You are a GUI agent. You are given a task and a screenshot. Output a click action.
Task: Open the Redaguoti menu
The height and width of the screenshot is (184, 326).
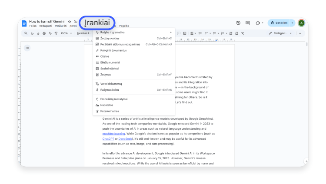(46, 26)
